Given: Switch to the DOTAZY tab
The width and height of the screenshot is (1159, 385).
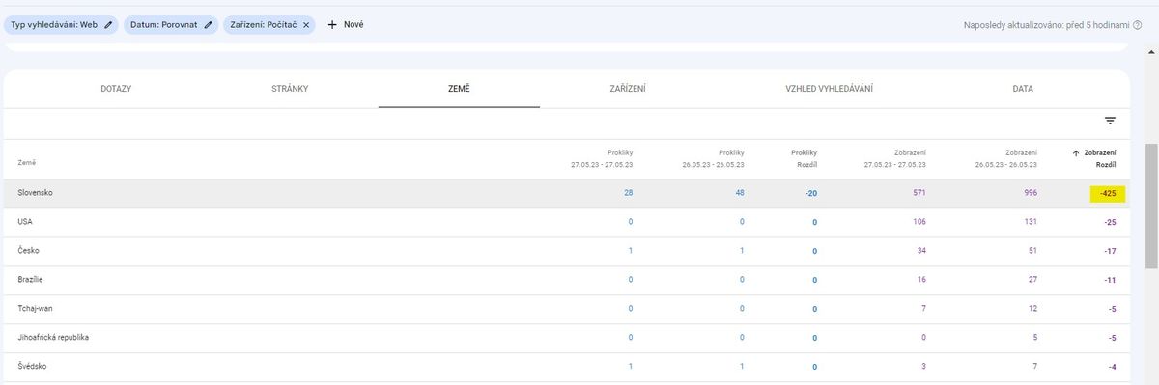Looking at the screenshot, I should coord(116,89).
